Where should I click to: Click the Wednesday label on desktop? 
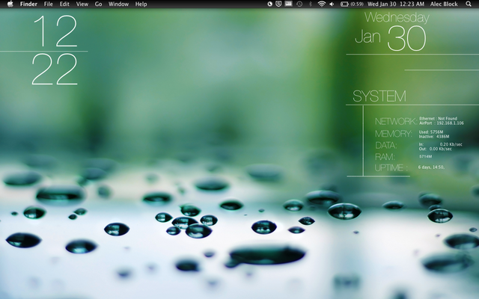tap(397, 17)
